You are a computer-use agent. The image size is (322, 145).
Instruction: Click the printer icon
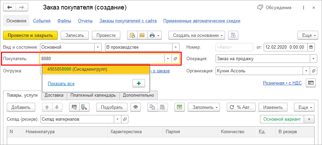152,35
